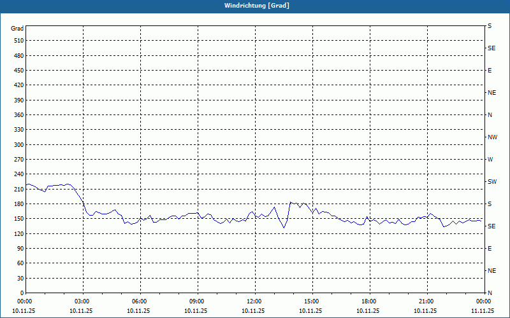The height and width of the screenshot is (318, 510).
Task: Select the '60' axis value
Action: 20,263
